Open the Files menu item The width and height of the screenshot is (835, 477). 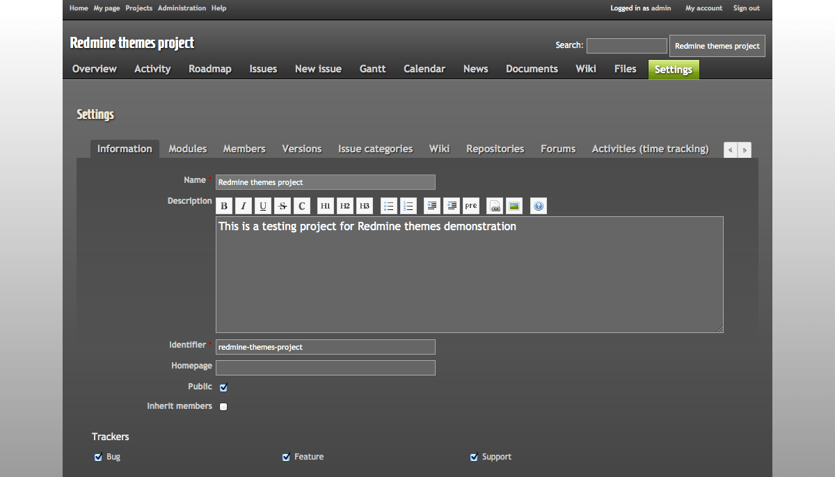click(626, 69)
